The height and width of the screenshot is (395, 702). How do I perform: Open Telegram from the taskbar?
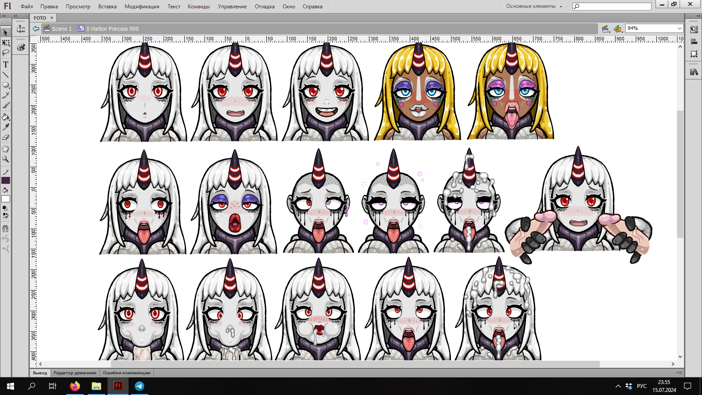140,386
